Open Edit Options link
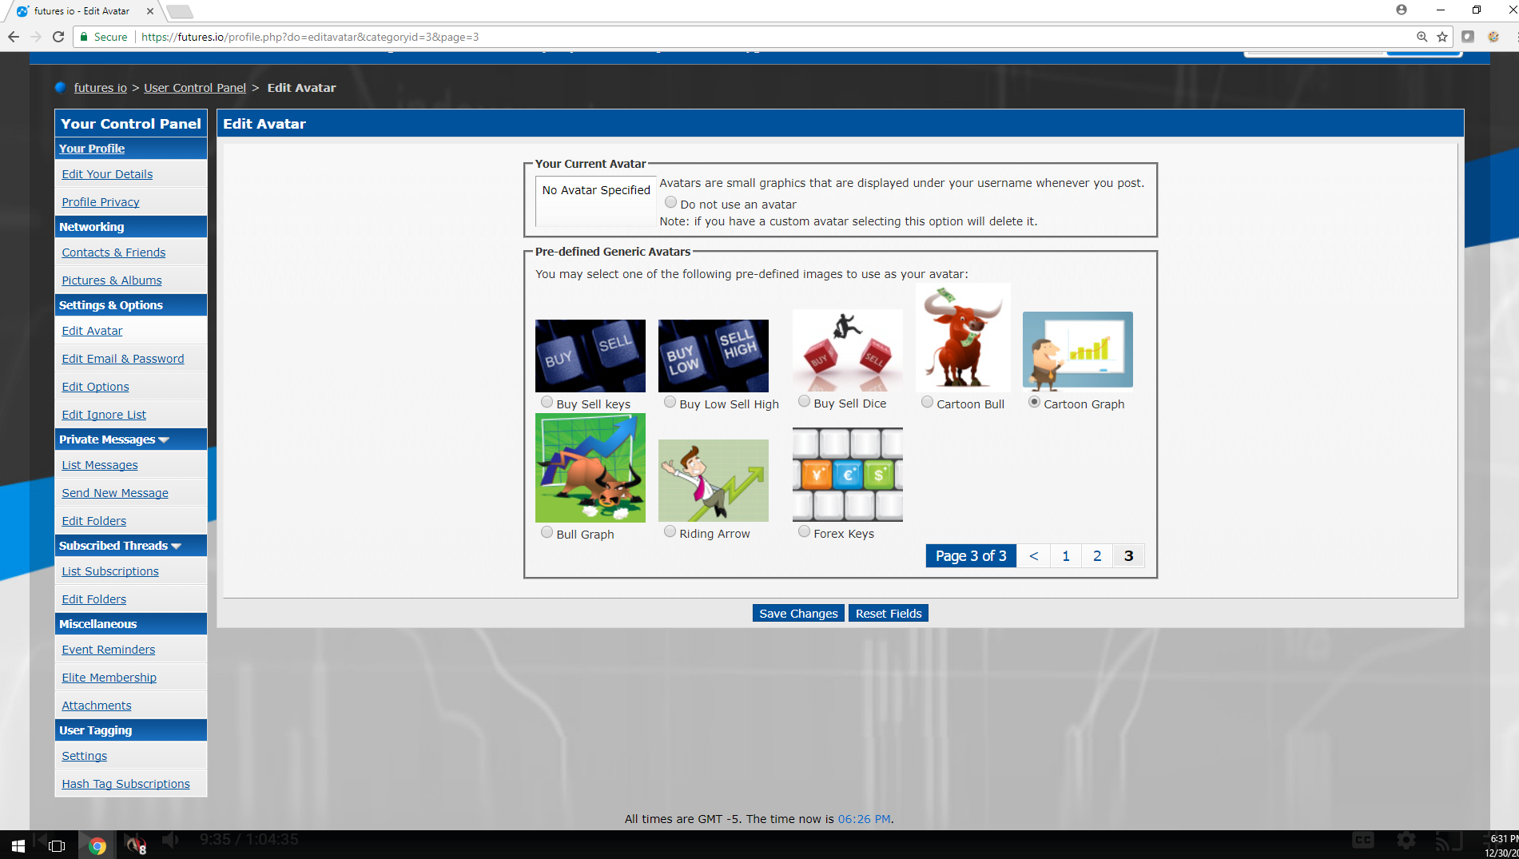The width and height of the screenshot is (1519, 859). 95,387
